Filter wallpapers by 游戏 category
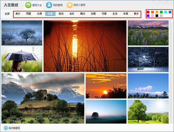This screenshot has width=174, height=132. tap(61, 14)
